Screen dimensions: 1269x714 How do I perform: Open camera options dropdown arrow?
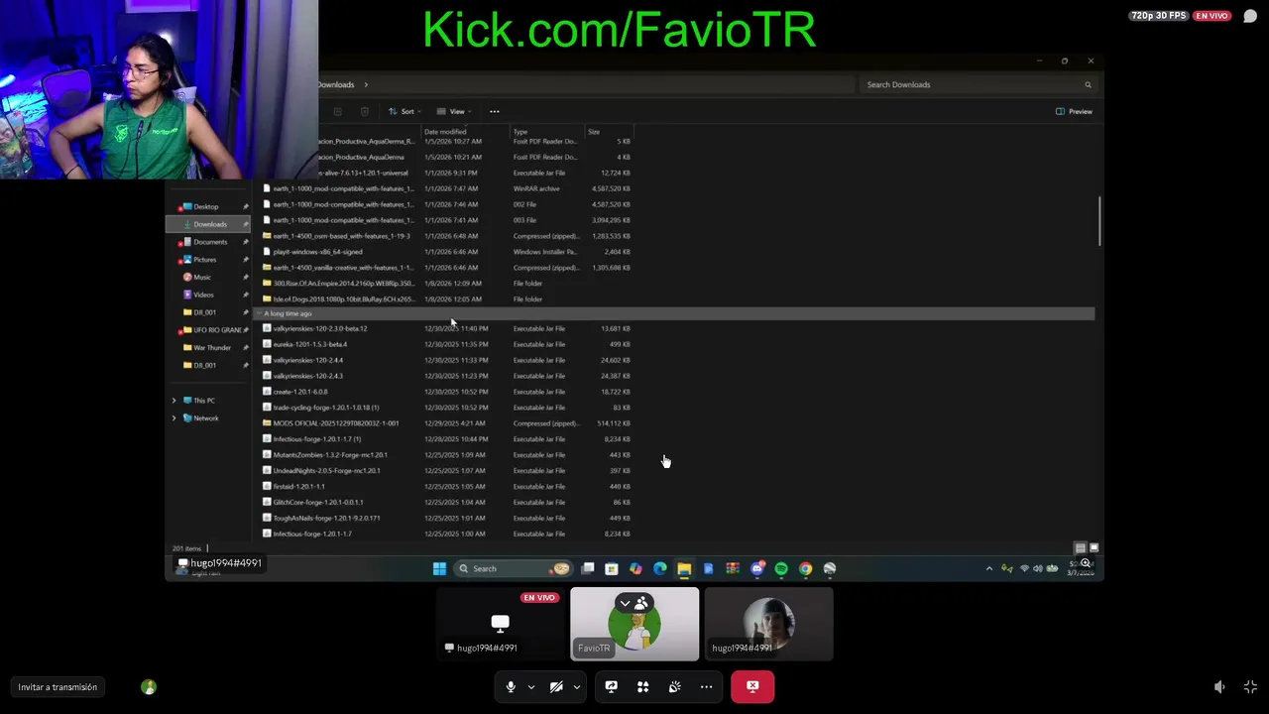tap(576, 686)
